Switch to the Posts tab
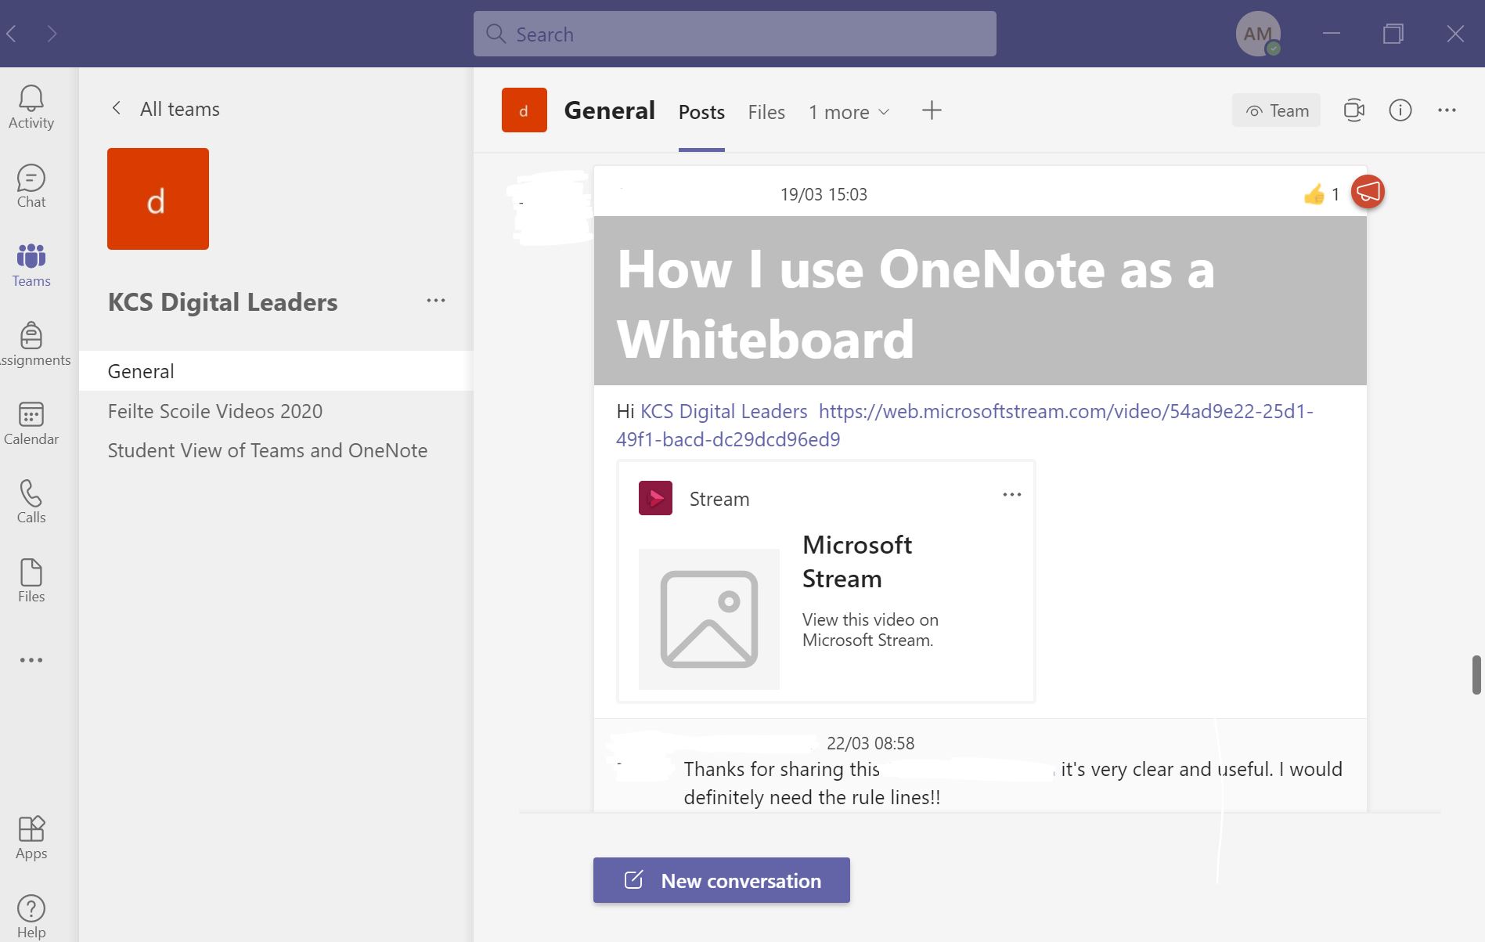 701,112
